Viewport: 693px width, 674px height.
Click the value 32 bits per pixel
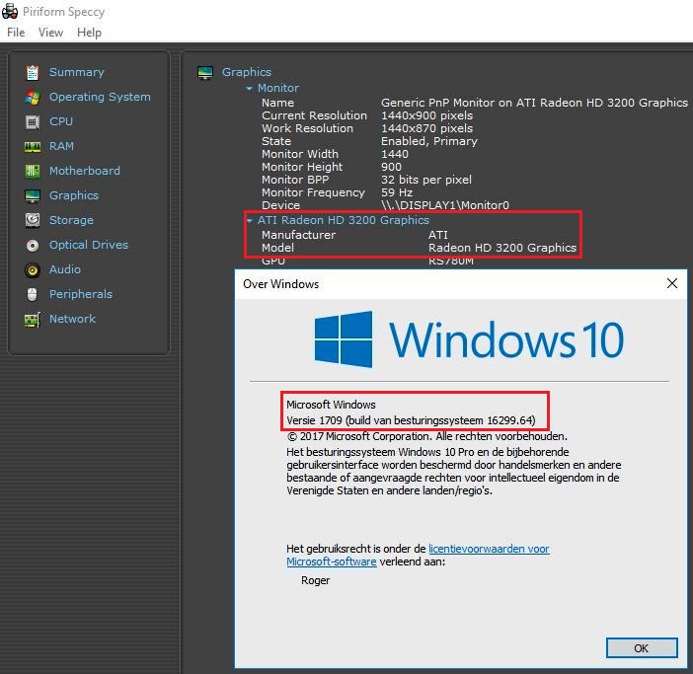pos(426,180)
